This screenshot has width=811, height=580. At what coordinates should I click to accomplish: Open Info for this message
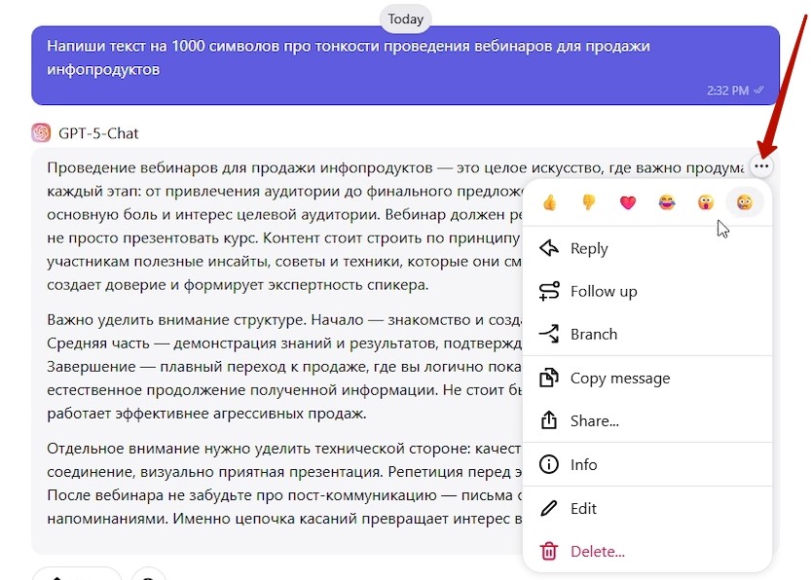click(x=583, y=464)
